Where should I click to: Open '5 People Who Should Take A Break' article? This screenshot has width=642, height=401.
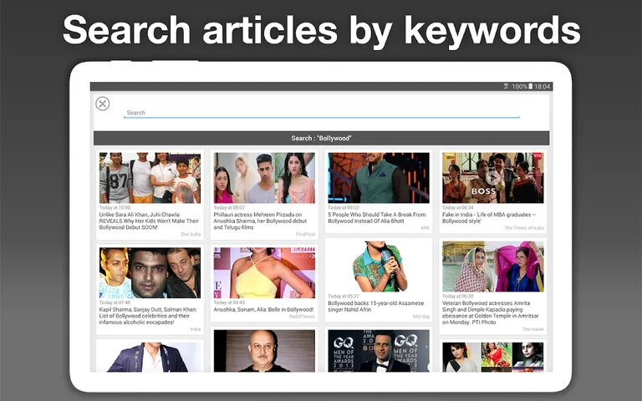coord(377,218)
